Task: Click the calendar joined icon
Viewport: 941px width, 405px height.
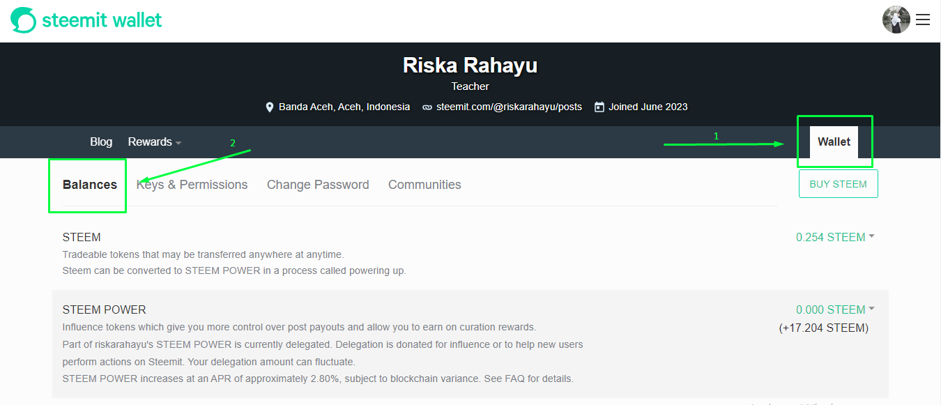Action: tap(599, 107)
